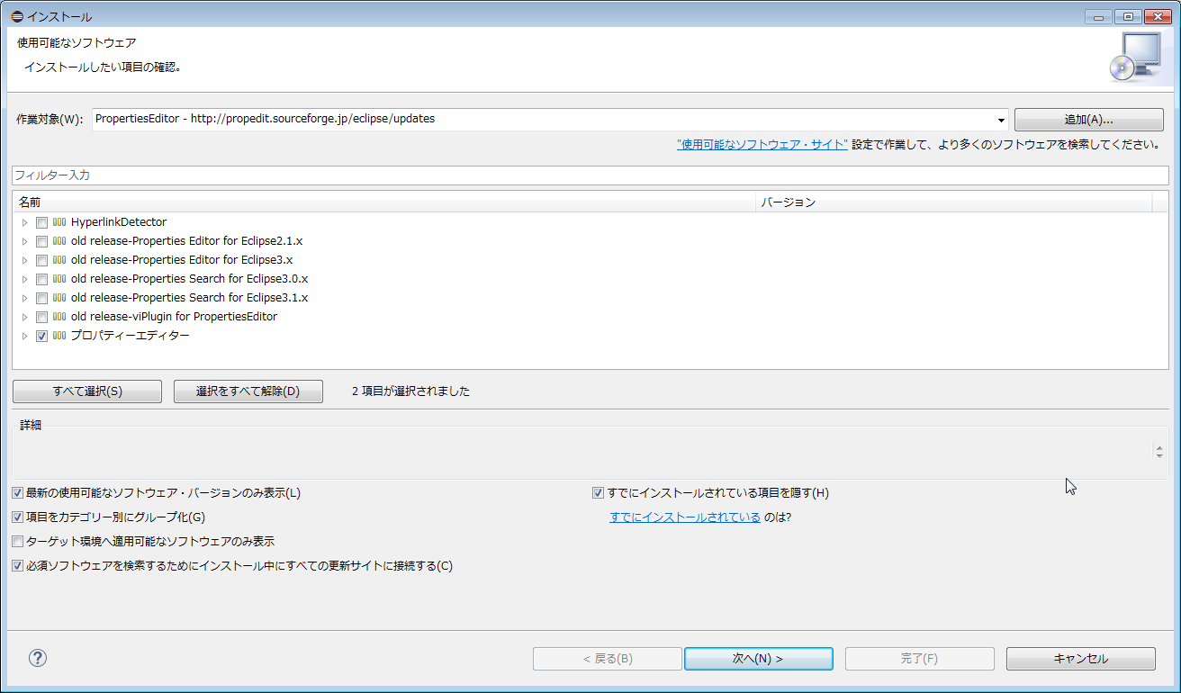Open the すでにインストールされている link
Screen dimensions: 1181x693
click(x=685, y=517)
